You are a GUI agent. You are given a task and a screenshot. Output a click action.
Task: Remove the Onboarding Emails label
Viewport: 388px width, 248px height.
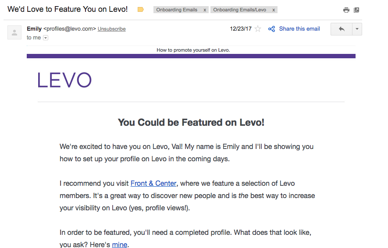pos(205,10)
